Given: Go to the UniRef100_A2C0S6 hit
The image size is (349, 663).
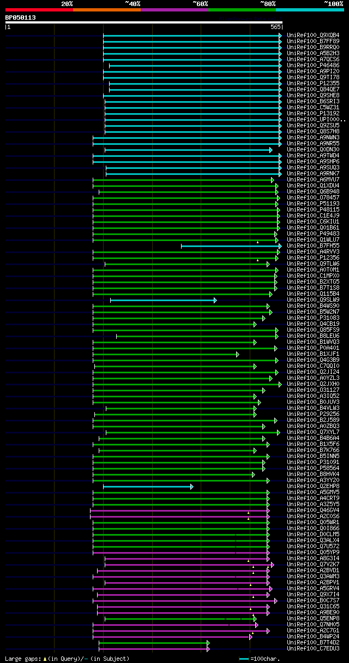Looking at the screenshot, I should pos(313,517).
